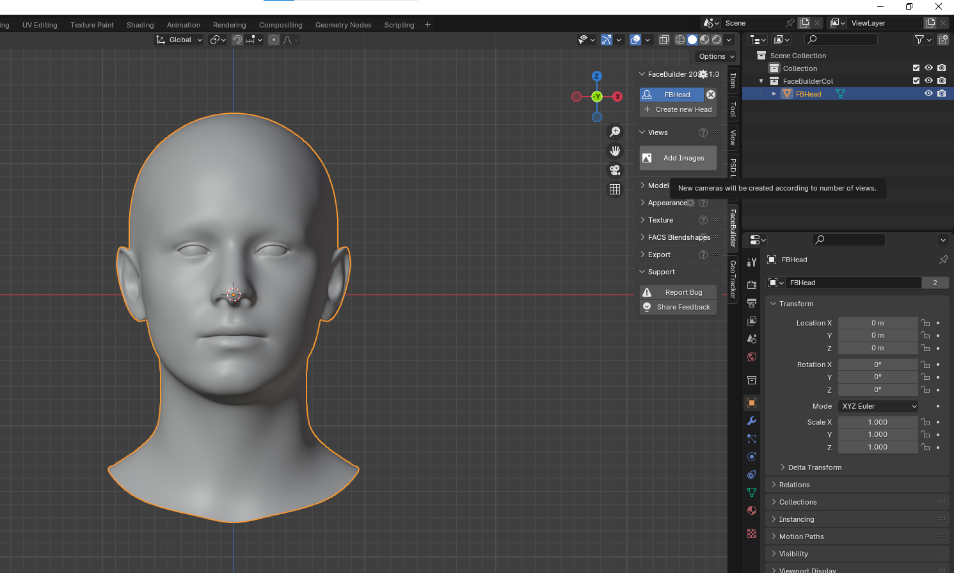This screenshot has height=573, width=954.
Task: Open the Collection properties tab (archive box icon)
Action: coord(752,380)
